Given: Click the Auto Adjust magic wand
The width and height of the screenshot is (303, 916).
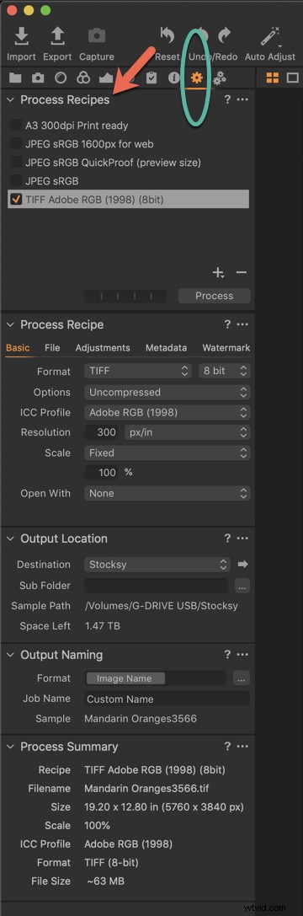Looking at the screenshot, I should 270,37.
